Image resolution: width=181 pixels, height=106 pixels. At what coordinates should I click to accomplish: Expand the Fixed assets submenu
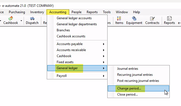point(77,62)
